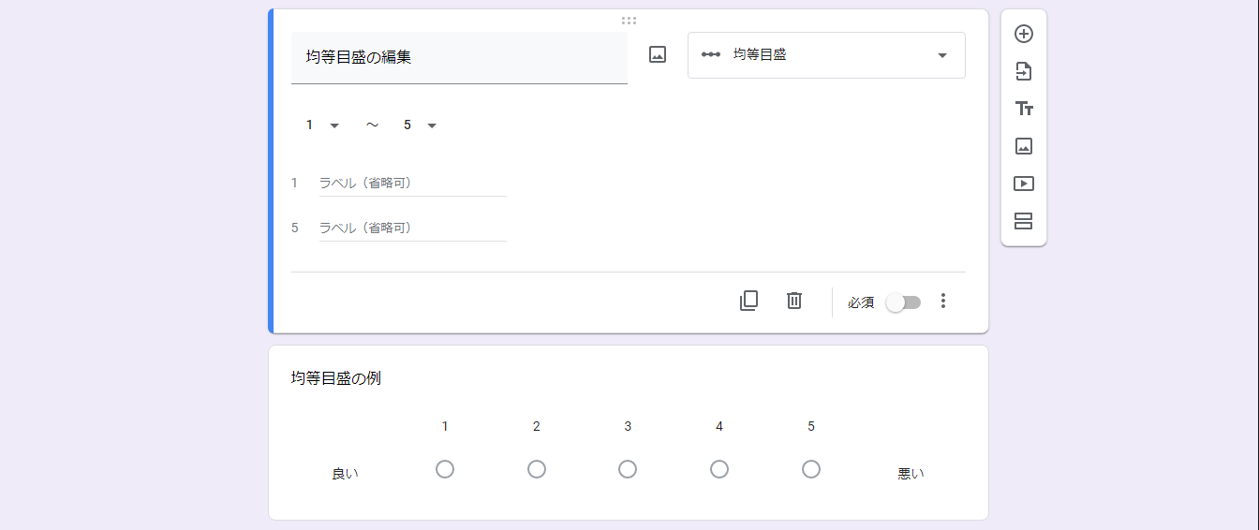The height and width of the screenshot is (530, 1259).
Task: Insert image next to question title
Action: click(658, 55)
